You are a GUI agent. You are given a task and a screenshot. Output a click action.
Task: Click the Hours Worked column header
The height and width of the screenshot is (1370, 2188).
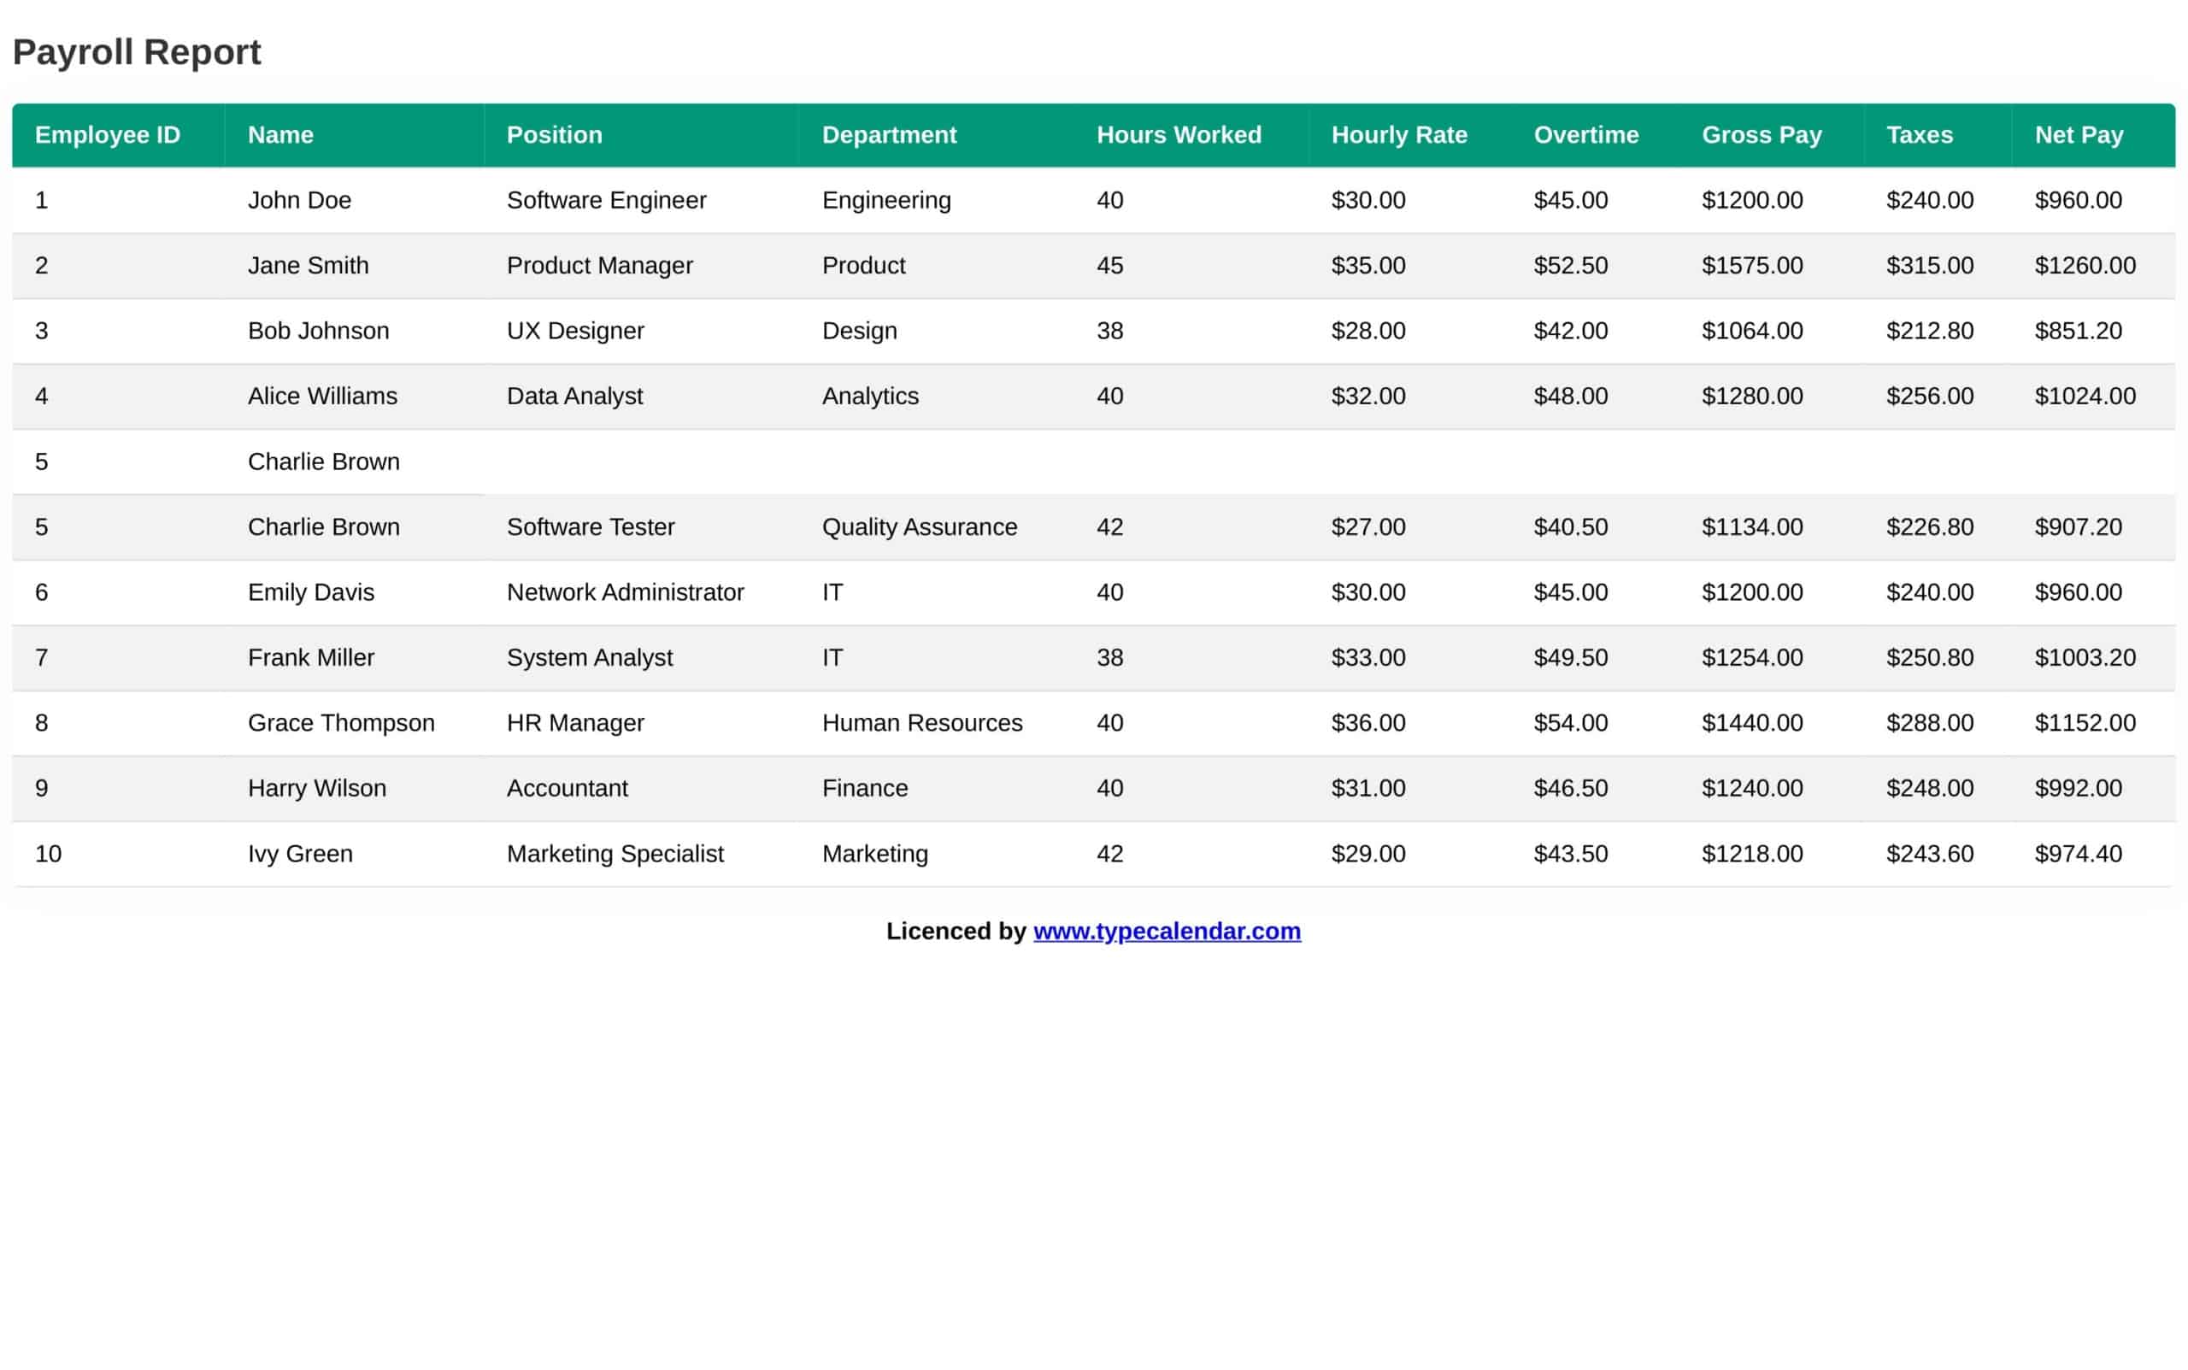tap(1178, 135)
